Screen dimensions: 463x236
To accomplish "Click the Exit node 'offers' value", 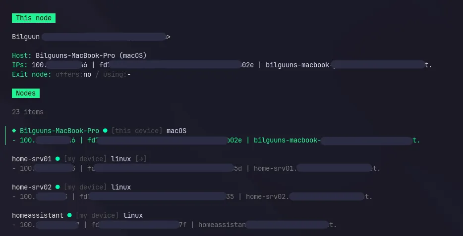I will tap(87, 74).
